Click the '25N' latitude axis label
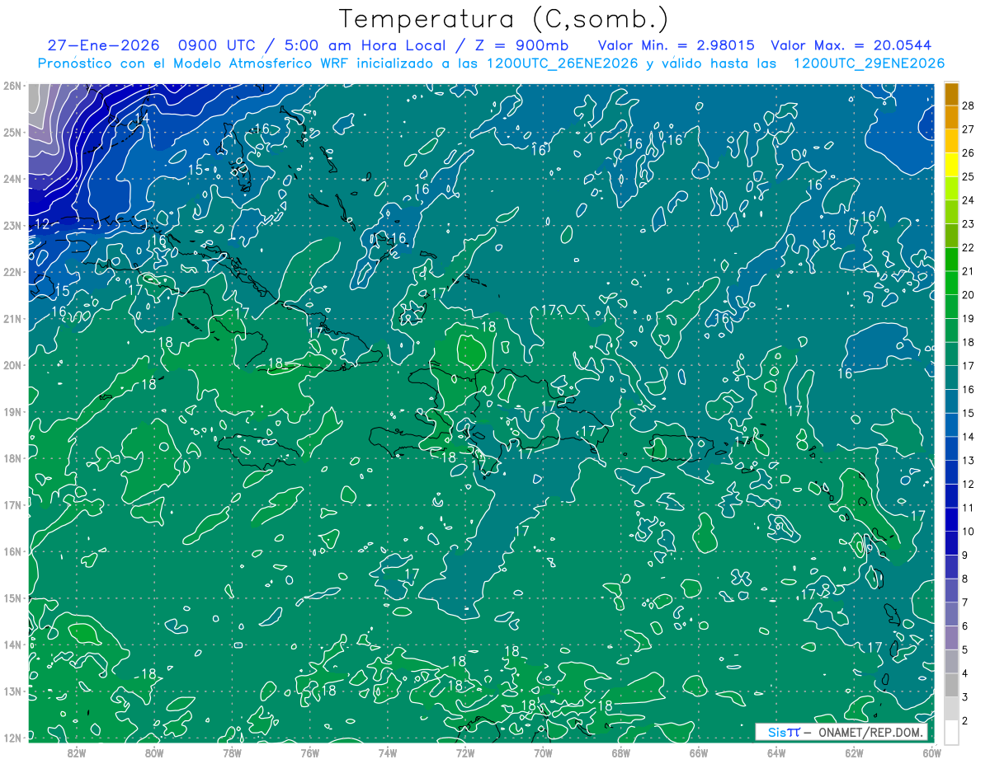The height and width of the screenshot is (764, 990). click(12, 132)
